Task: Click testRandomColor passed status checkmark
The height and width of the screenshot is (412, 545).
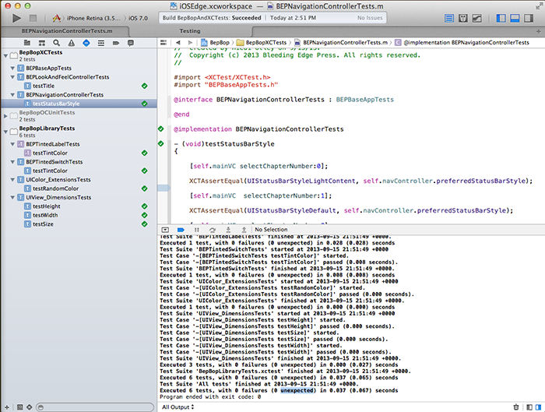Action: click(145, 188)
